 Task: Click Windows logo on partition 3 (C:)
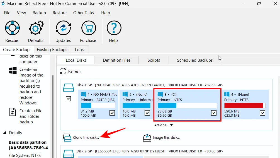tap(160, 94)
